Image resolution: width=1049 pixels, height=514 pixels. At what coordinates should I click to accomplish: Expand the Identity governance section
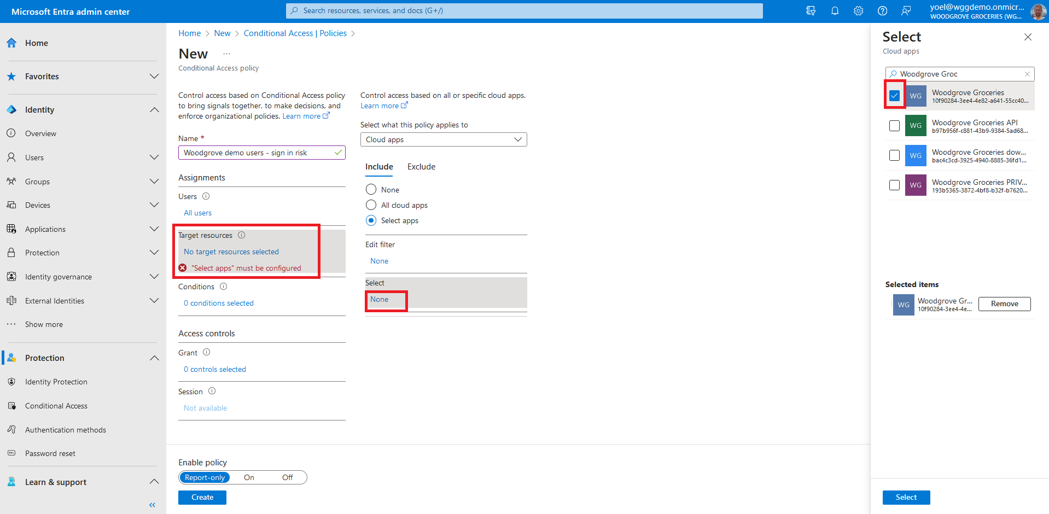[154, 277]
